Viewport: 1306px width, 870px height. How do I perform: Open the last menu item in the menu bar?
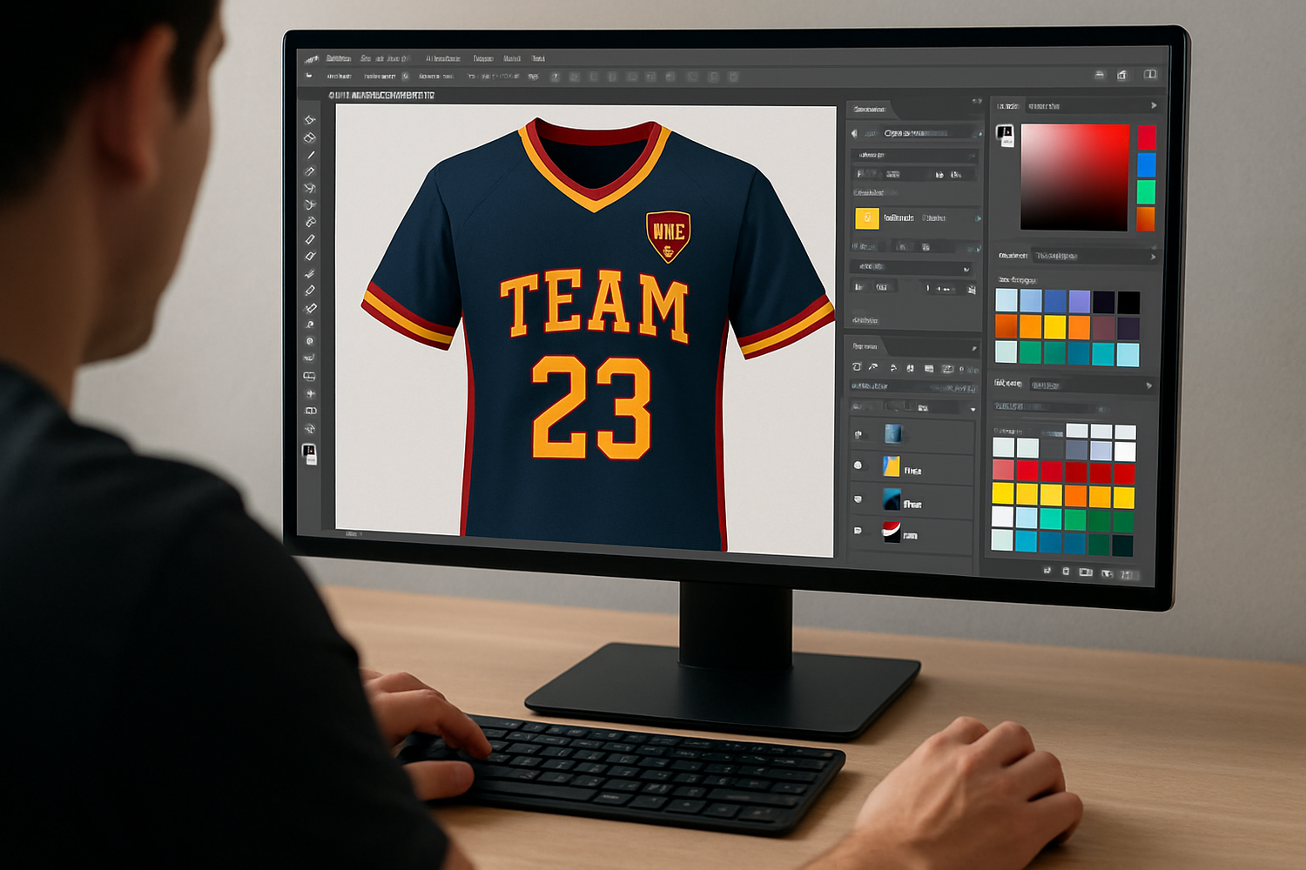[538, 58]
